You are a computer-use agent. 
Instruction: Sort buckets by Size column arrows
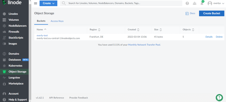coord(161,30)
